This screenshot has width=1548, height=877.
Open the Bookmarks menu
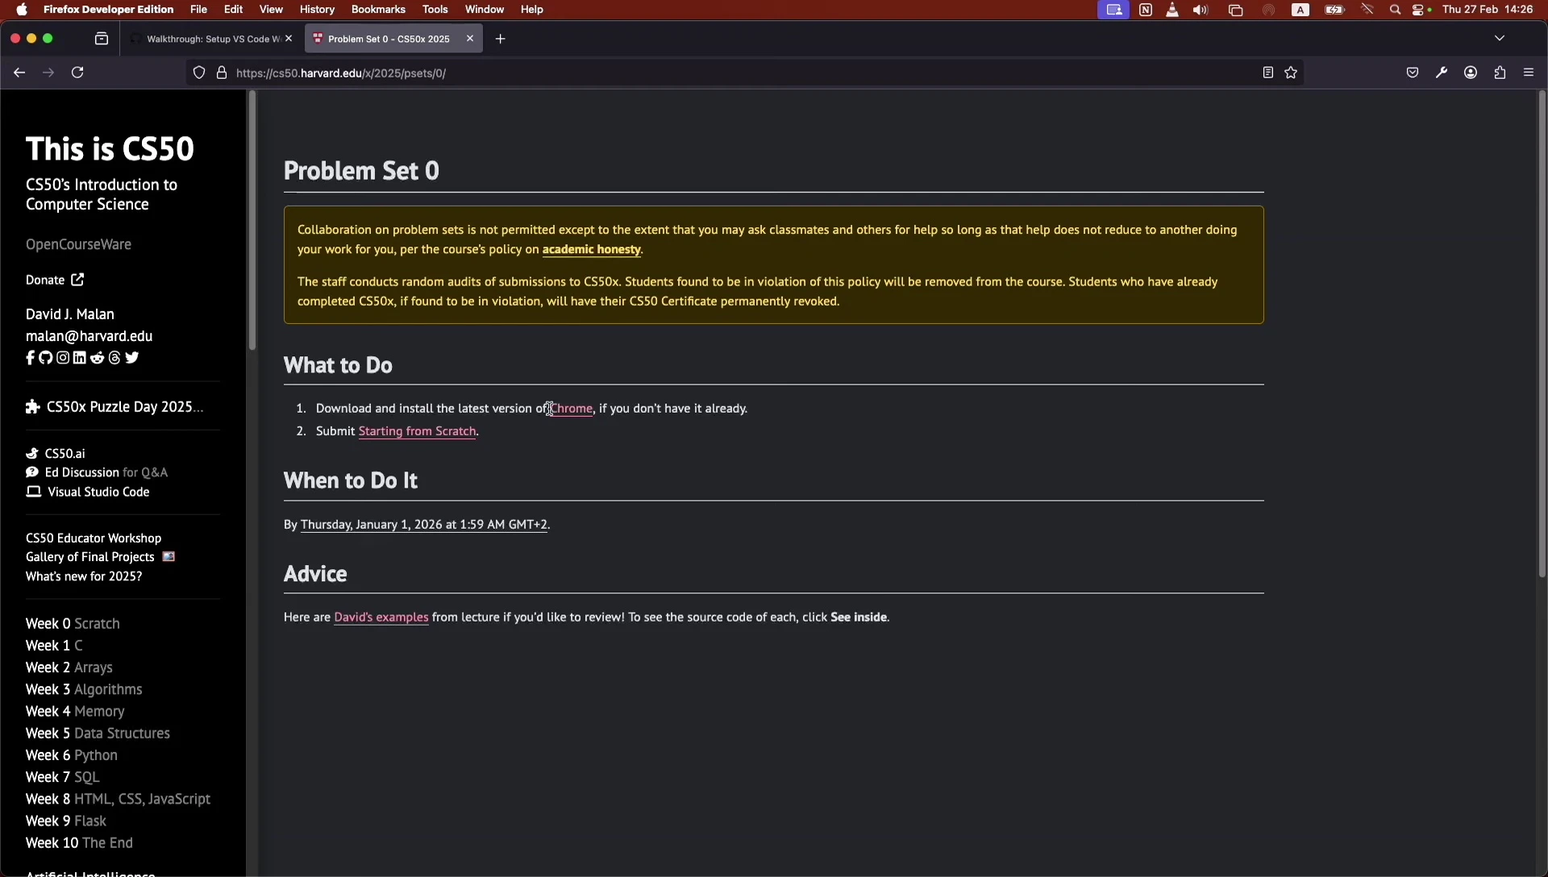tap(378, 10)
